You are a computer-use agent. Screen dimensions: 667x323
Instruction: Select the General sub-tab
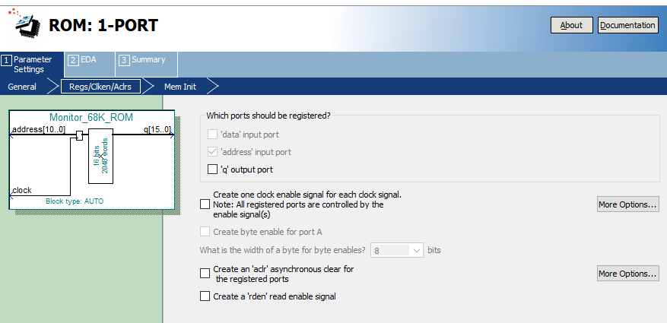click(22, 87)
